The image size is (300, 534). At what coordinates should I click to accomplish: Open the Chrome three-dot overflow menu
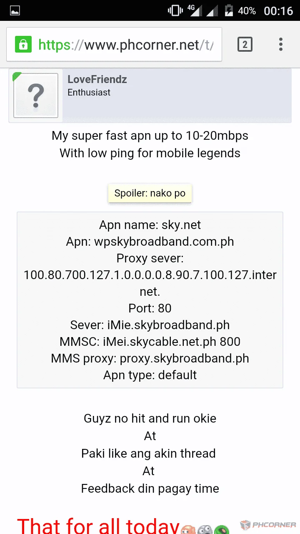coord(281,44)
